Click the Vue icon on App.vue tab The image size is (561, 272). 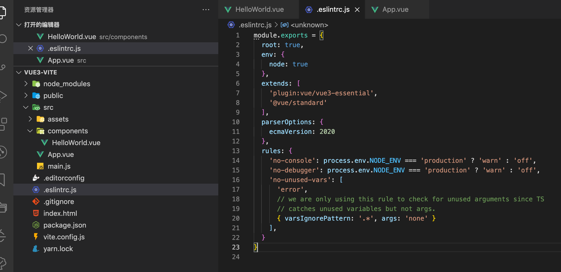(374, 9)
